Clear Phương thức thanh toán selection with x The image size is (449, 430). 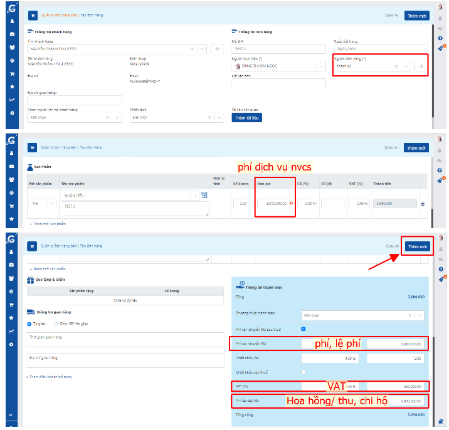point(409,315)
